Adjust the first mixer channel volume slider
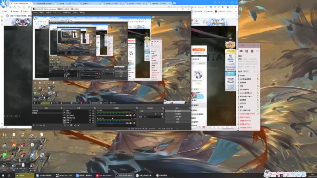317x178 pixels. coord(113,115)
